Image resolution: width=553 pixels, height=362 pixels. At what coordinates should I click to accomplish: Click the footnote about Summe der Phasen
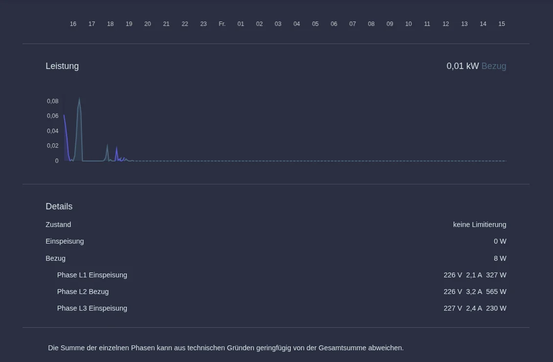(226, 348)
